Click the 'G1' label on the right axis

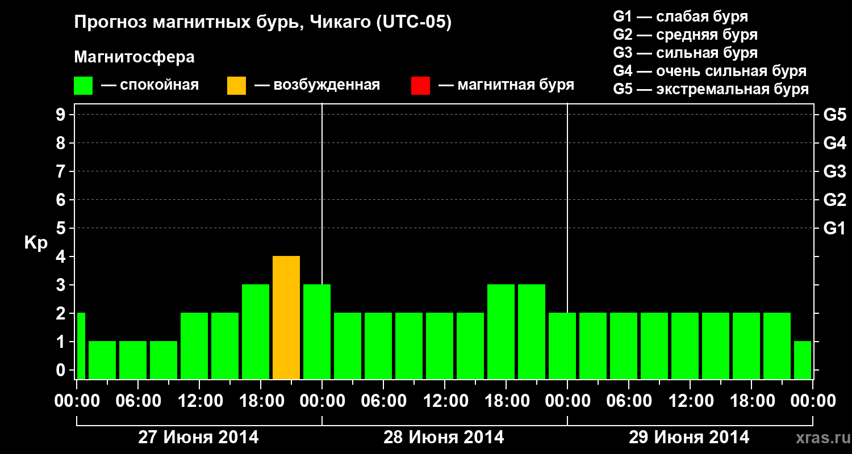pyautogui.click(x=834, y=229)
